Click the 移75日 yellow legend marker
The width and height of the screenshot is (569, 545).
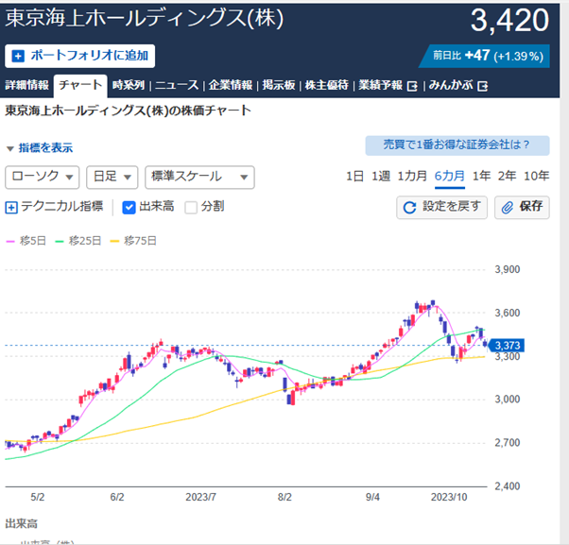(114, 241)
